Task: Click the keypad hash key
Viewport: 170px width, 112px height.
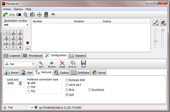Action: [20, 47]
